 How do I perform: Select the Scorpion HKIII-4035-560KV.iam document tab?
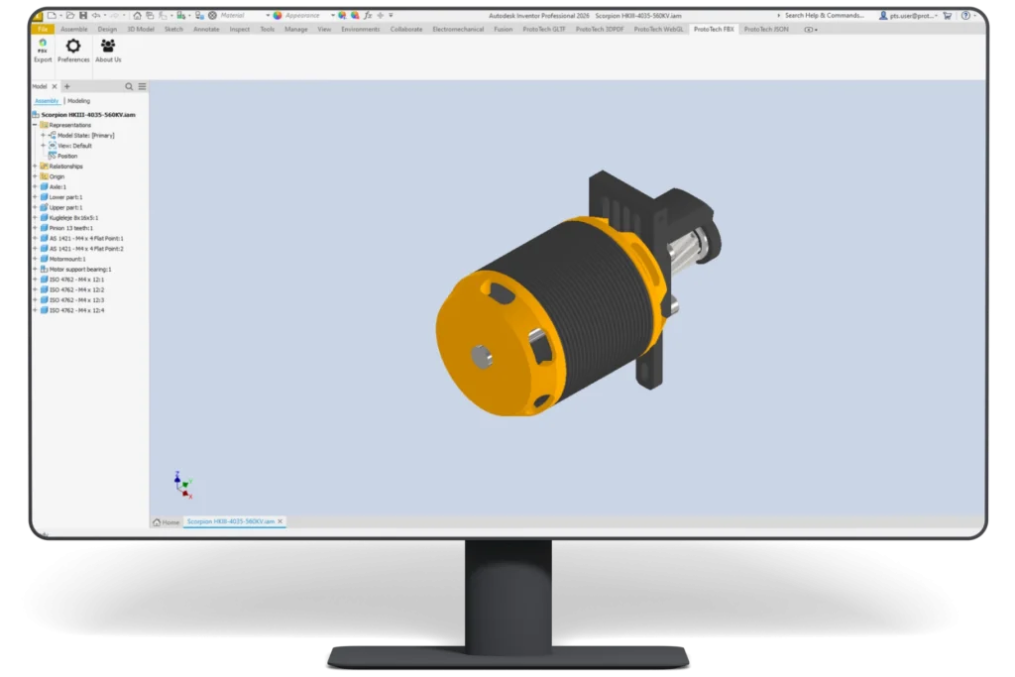tap(233, 520)
